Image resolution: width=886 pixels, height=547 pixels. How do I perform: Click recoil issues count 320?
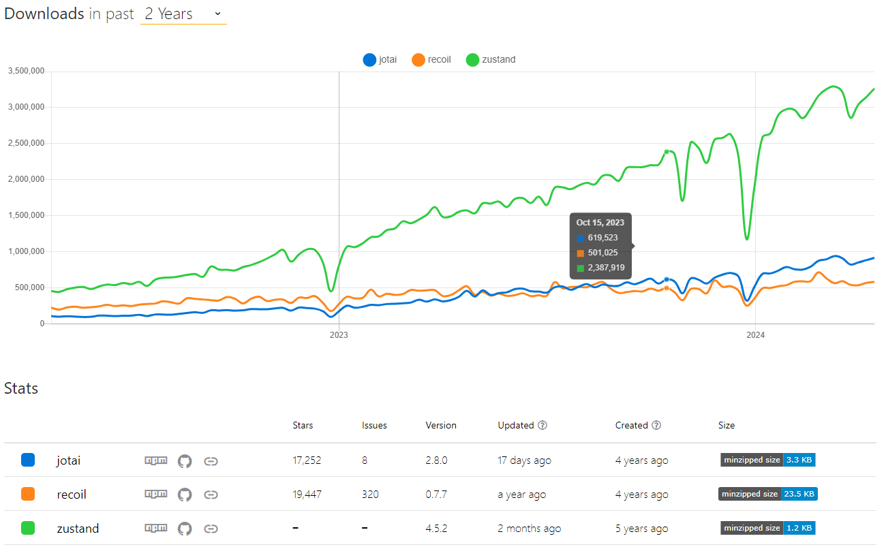tap(370, 495)
